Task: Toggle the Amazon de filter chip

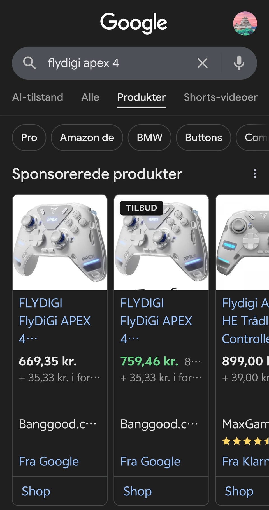Action: click(x=87, y=138)
